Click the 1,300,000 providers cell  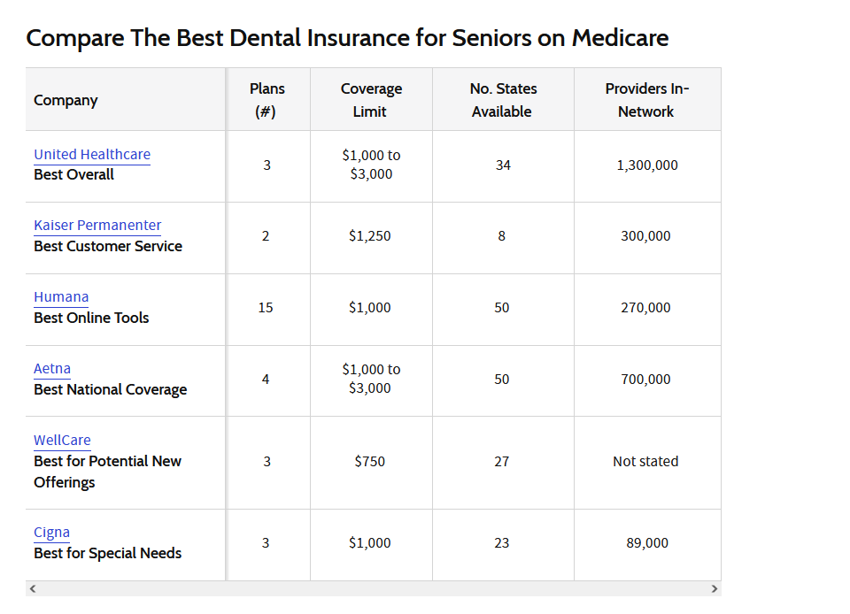(x=647, y=165)
